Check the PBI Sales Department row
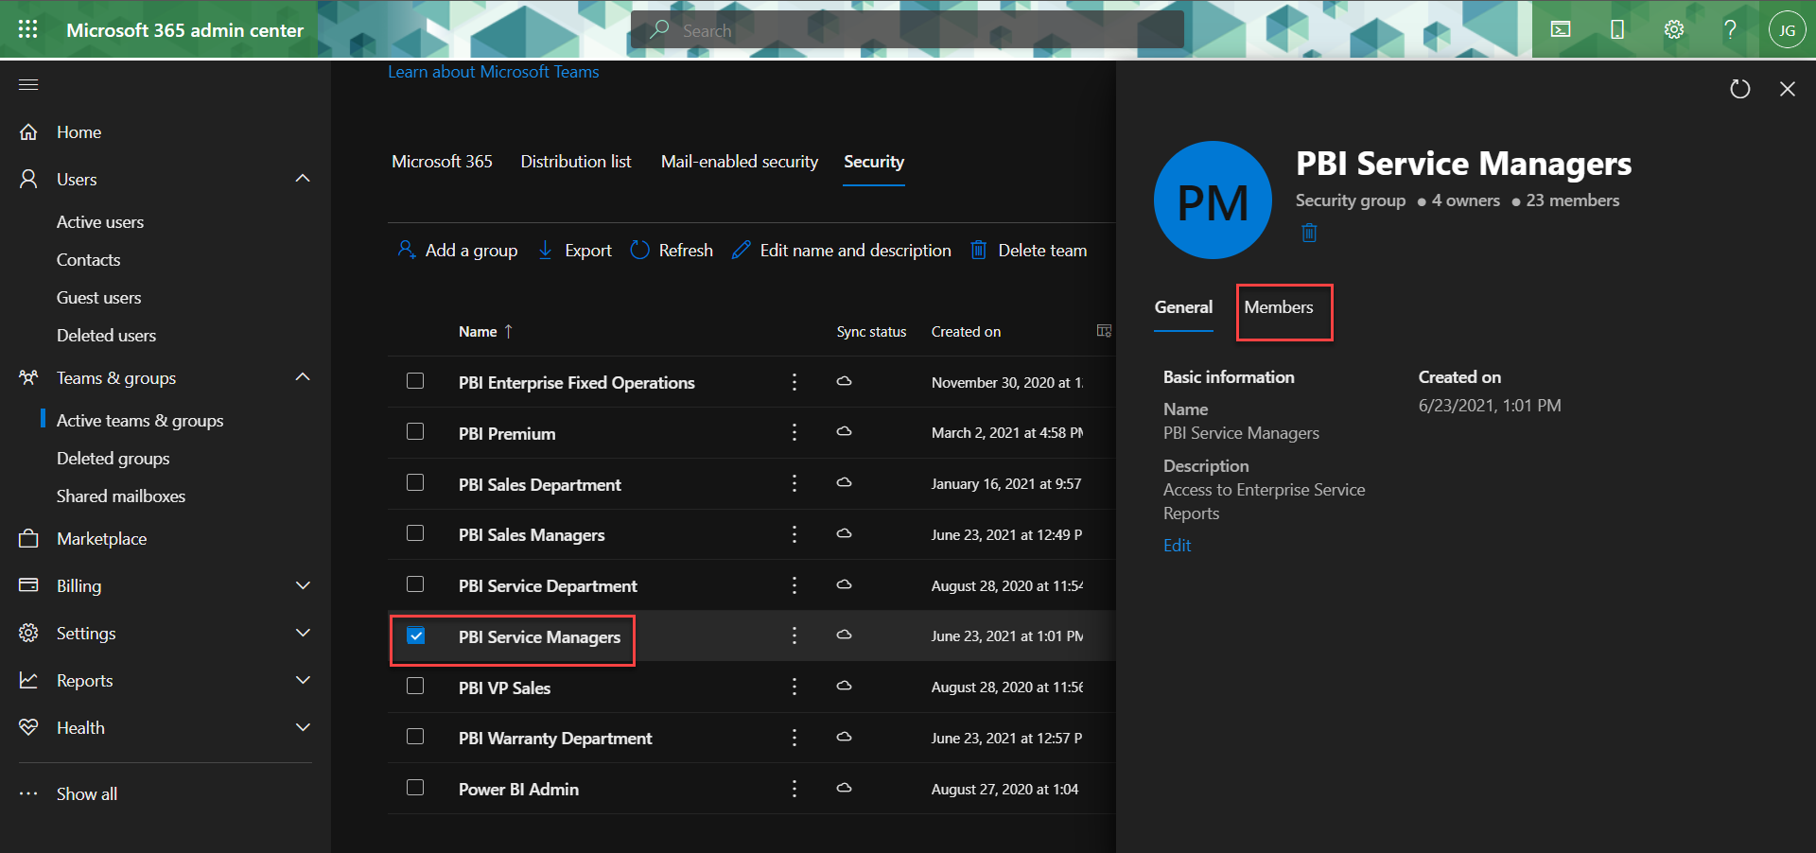This screenshot has width=1816, height=853. (x=415, y=483)
